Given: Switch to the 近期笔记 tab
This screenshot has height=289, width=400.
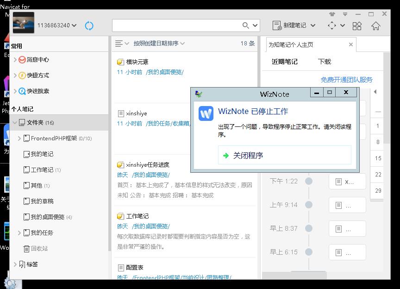Looking at the screenshot, I should [284, 62].
